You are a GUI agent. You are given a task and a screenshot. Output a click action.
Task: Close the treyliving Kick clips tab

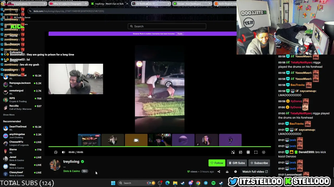click(127, 4)
